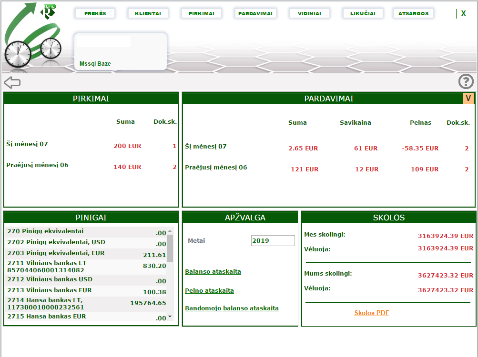478x357 pixels.
Task: Click the Metai year input field
Action: click(273, 241)
